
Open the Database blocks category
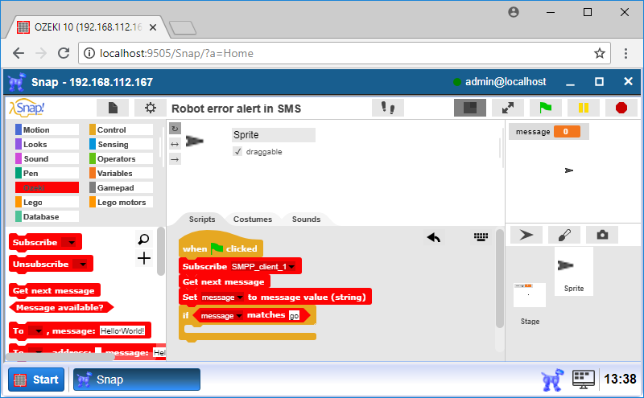[x=47, y=216]
